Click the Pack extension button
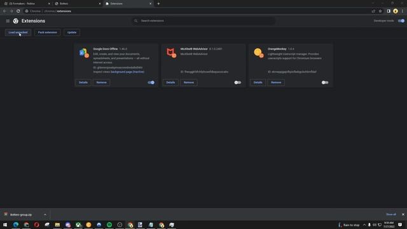The image size is (407, 229). point(47,32)
